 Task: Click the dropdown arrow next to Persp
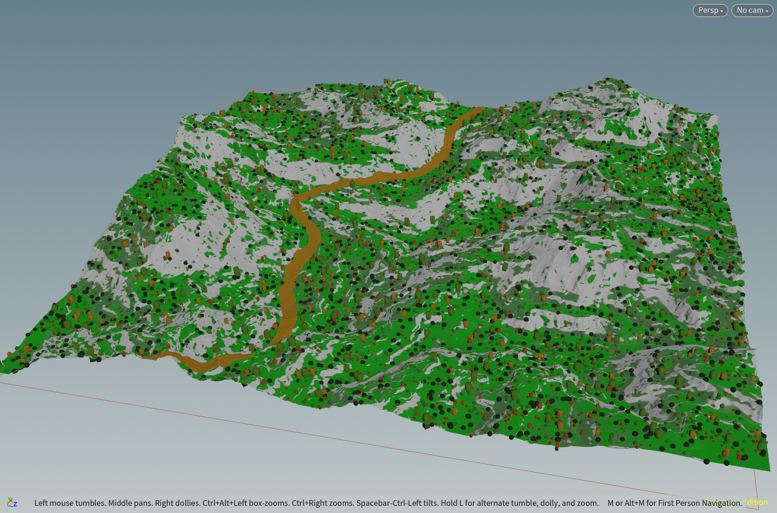point(722,11)
